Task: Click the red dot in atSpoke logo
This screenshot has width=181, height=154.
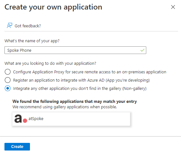Action: pos(25,121)
